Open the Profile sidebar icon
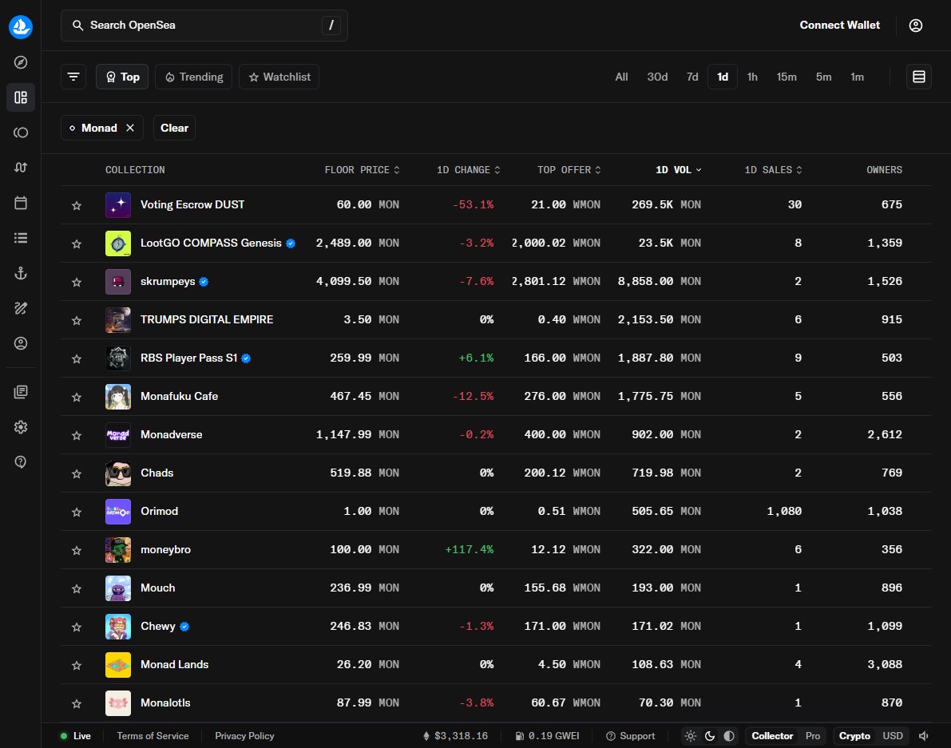The image size is (951, 748). pos(21,343)
